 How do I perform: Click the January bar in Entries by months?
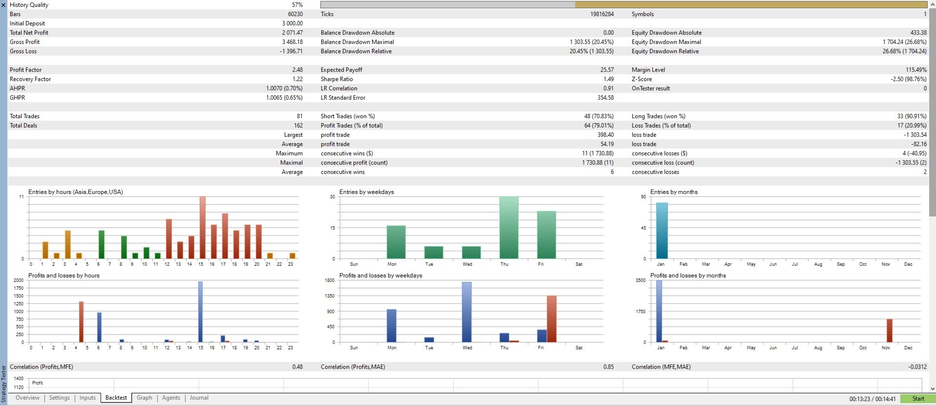(x=662, y=231)
